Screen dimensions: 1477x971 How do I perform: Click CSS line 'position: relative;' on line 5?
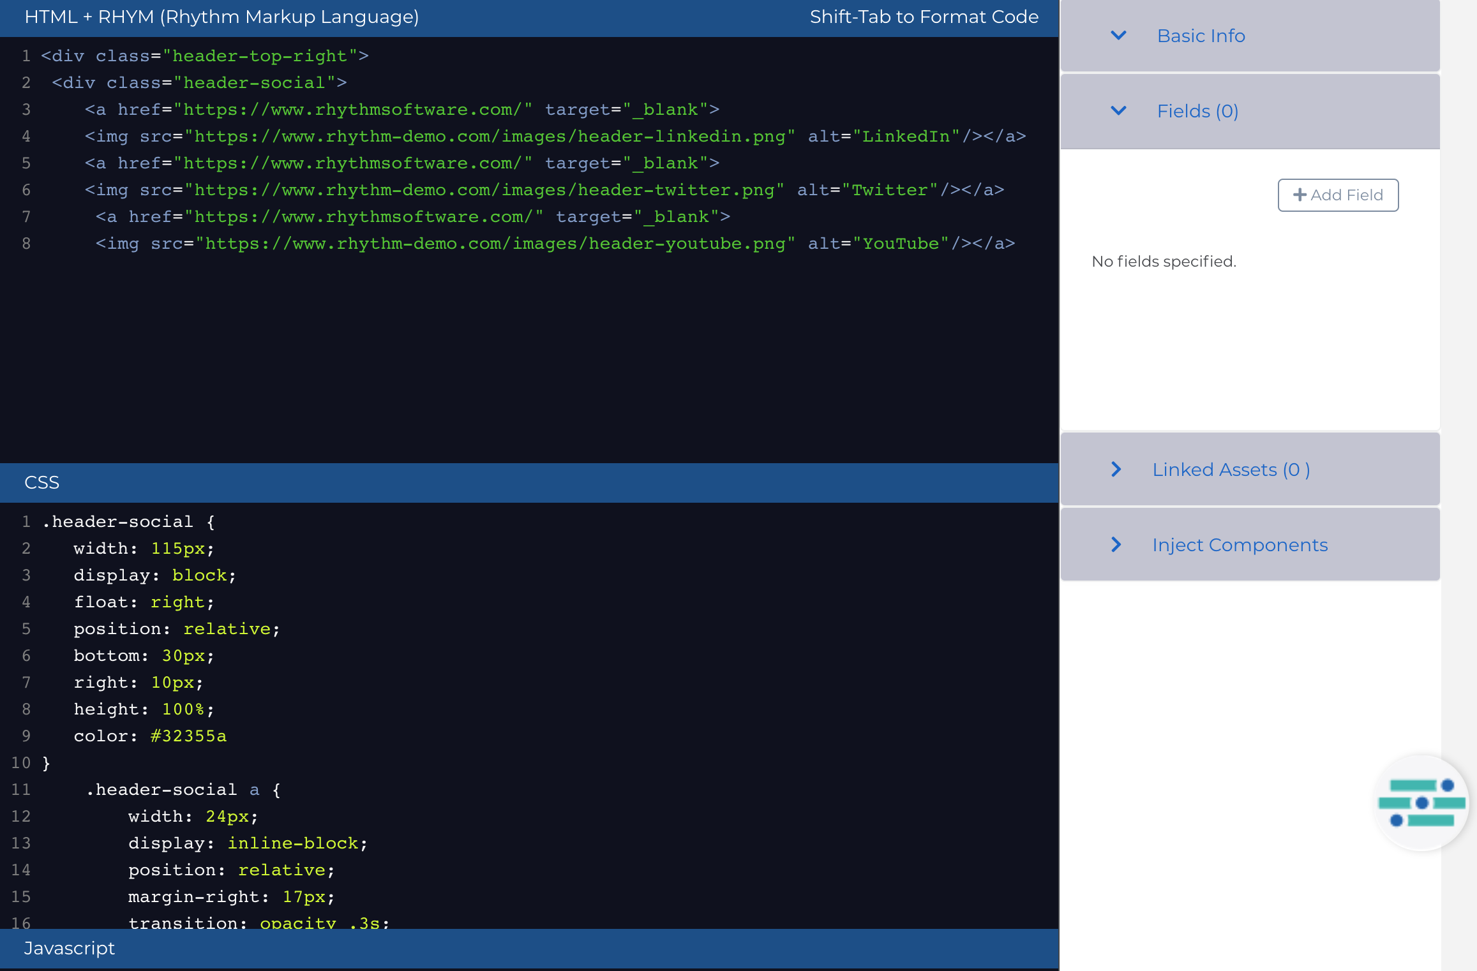tap(177, 629)
